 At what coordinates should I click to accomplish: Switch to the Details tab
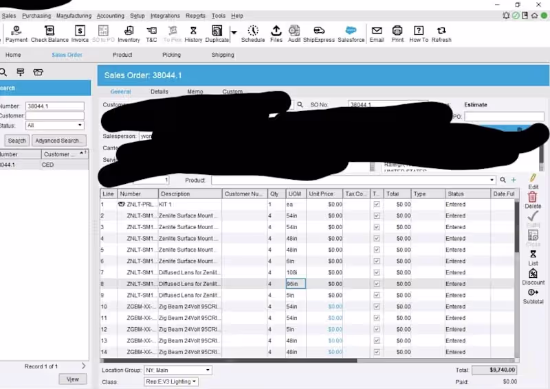(x=159, y=91)
